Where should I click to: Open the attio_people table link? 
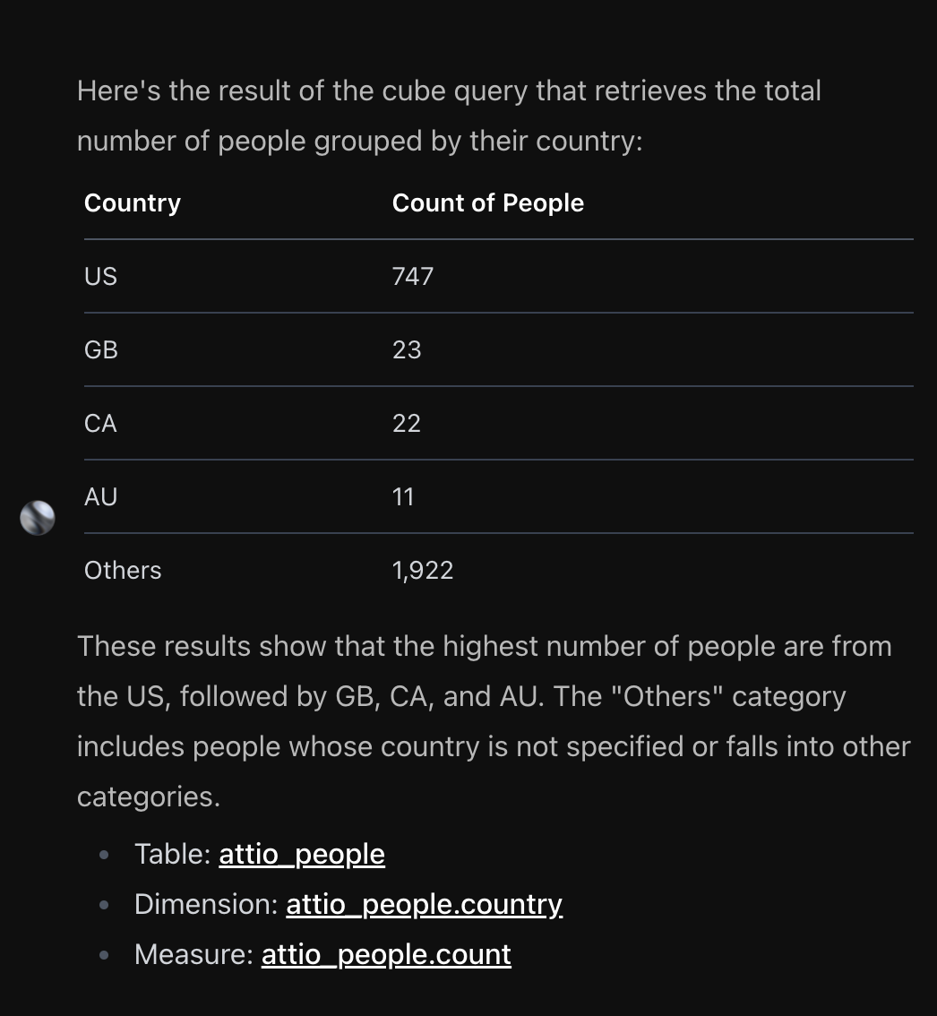pos(302,854)
